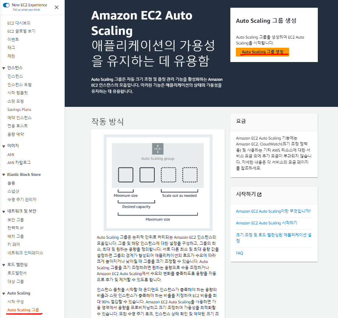
Task: Open EC2 글로벌 보기 menu item
Action: 21,31
